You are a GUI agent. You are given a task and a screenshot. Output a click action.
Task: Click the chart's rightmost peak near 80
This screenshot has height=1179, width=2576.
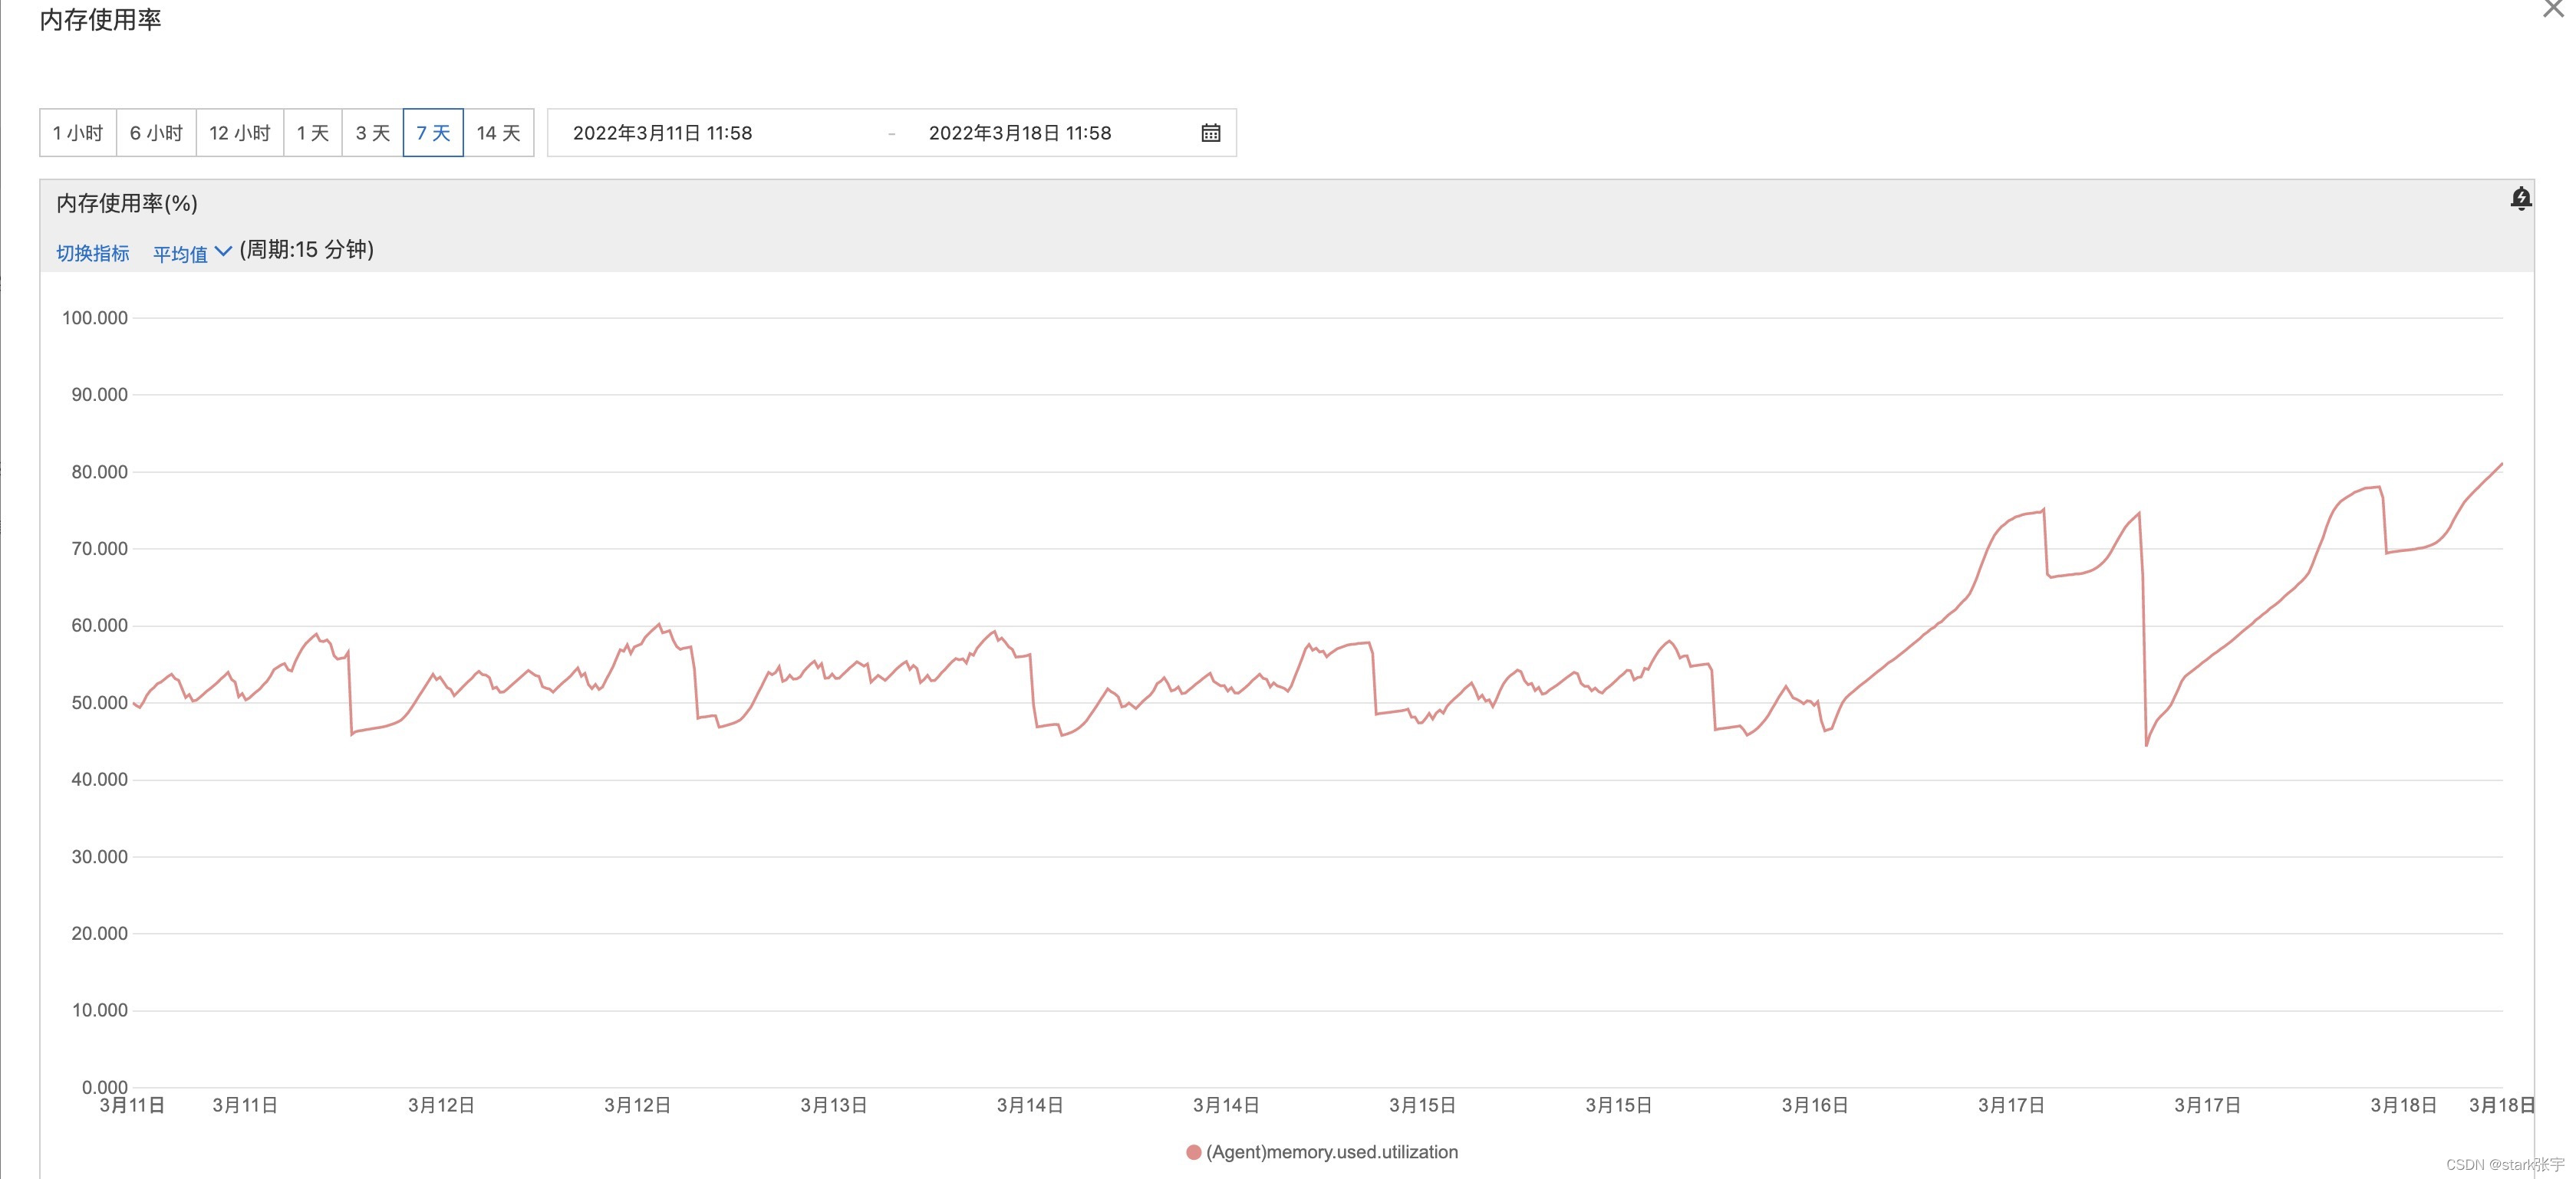[x=2501, y=465]
